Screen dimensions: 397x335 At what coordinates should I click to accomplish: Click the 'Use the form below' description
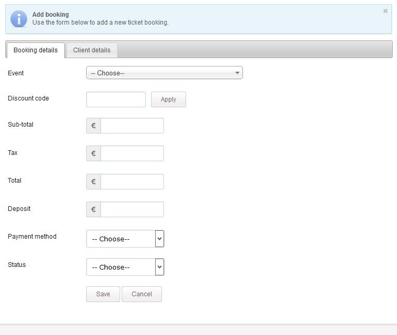tap(100, 23)
